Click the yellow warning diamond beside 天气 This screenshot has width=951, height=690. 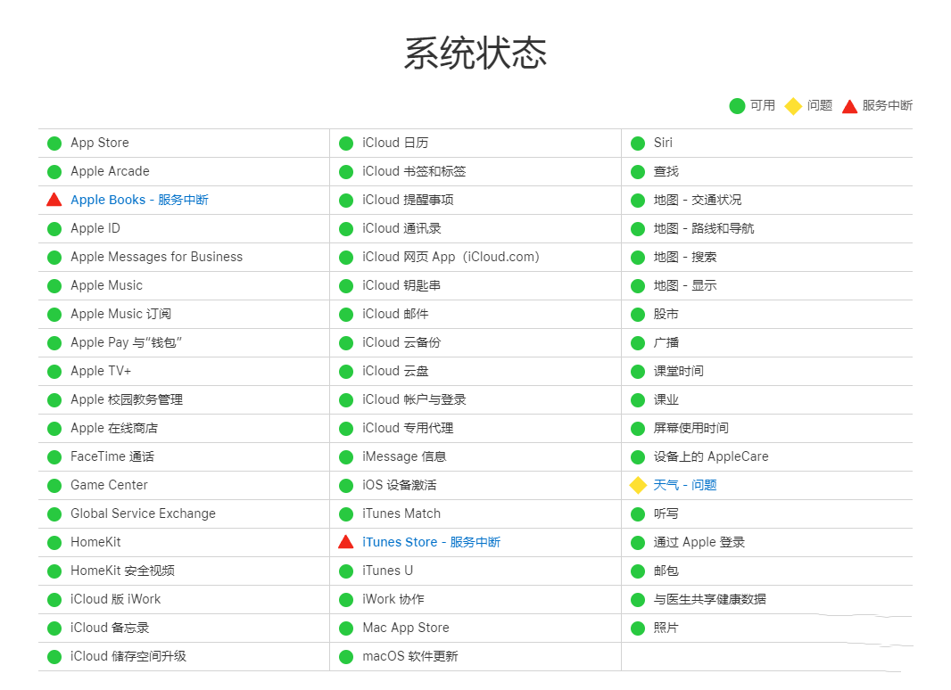click(x=638, y=485)
